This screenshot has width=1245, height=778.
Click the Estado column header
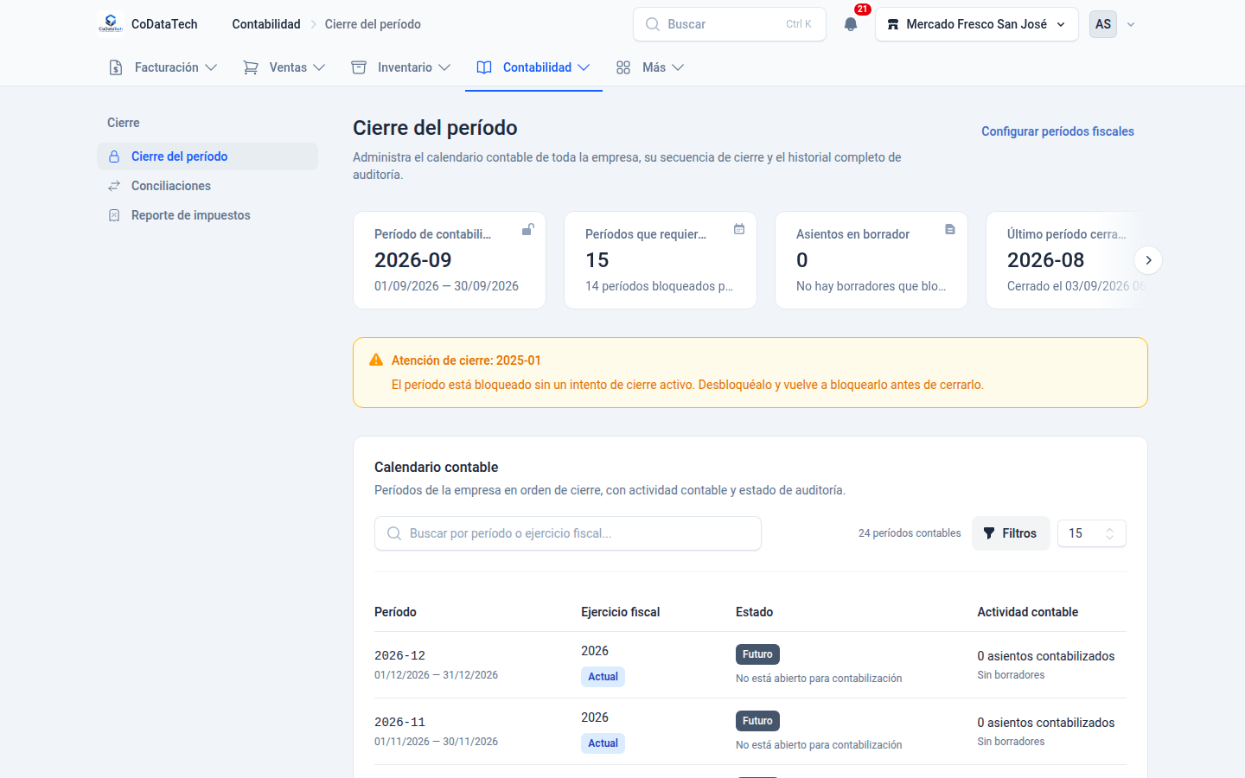coord(754,612)
